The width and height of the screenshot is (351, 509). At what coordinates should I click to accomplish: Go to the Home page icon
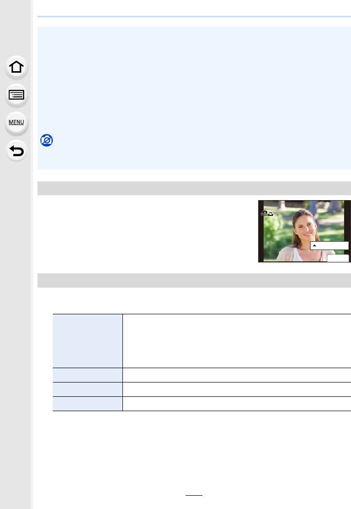(x=16, y=67)
